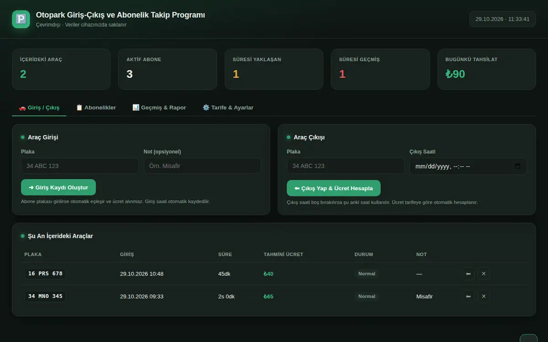The image size is (548, 342).
Task: Click the Çıkış Yap & Ücret Hesapla button
Action: click(x=334, y=188)
